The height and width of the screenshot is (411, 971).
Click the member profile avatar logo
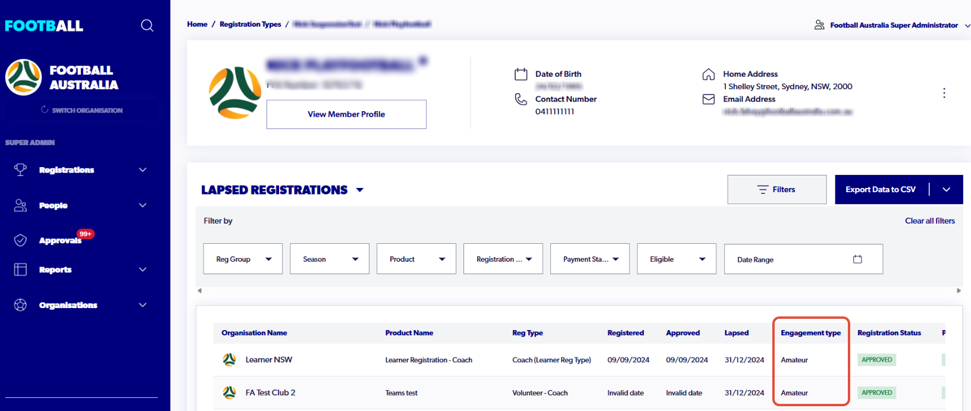235,93
